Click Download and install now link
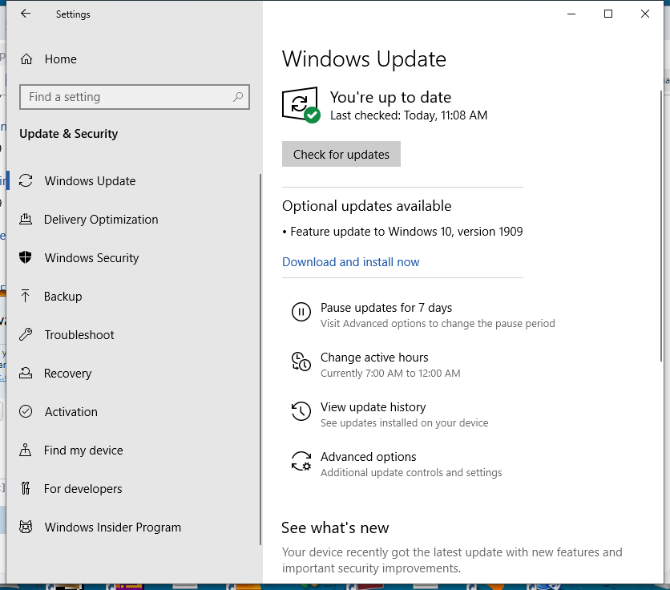The height and width of the screenshot is (590, 670). tap(350, 261)
